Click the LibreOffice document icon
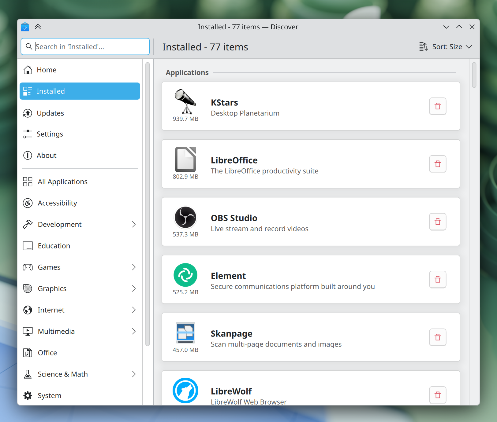 click(185, 159)
